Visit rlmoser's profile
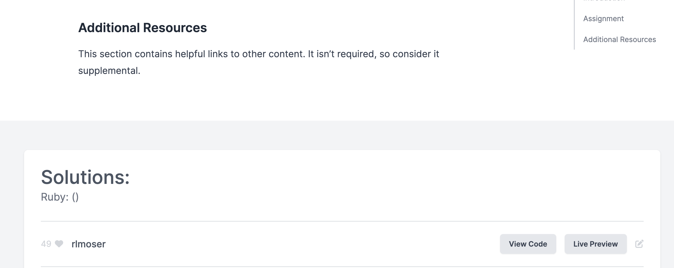 click(88, 244)
